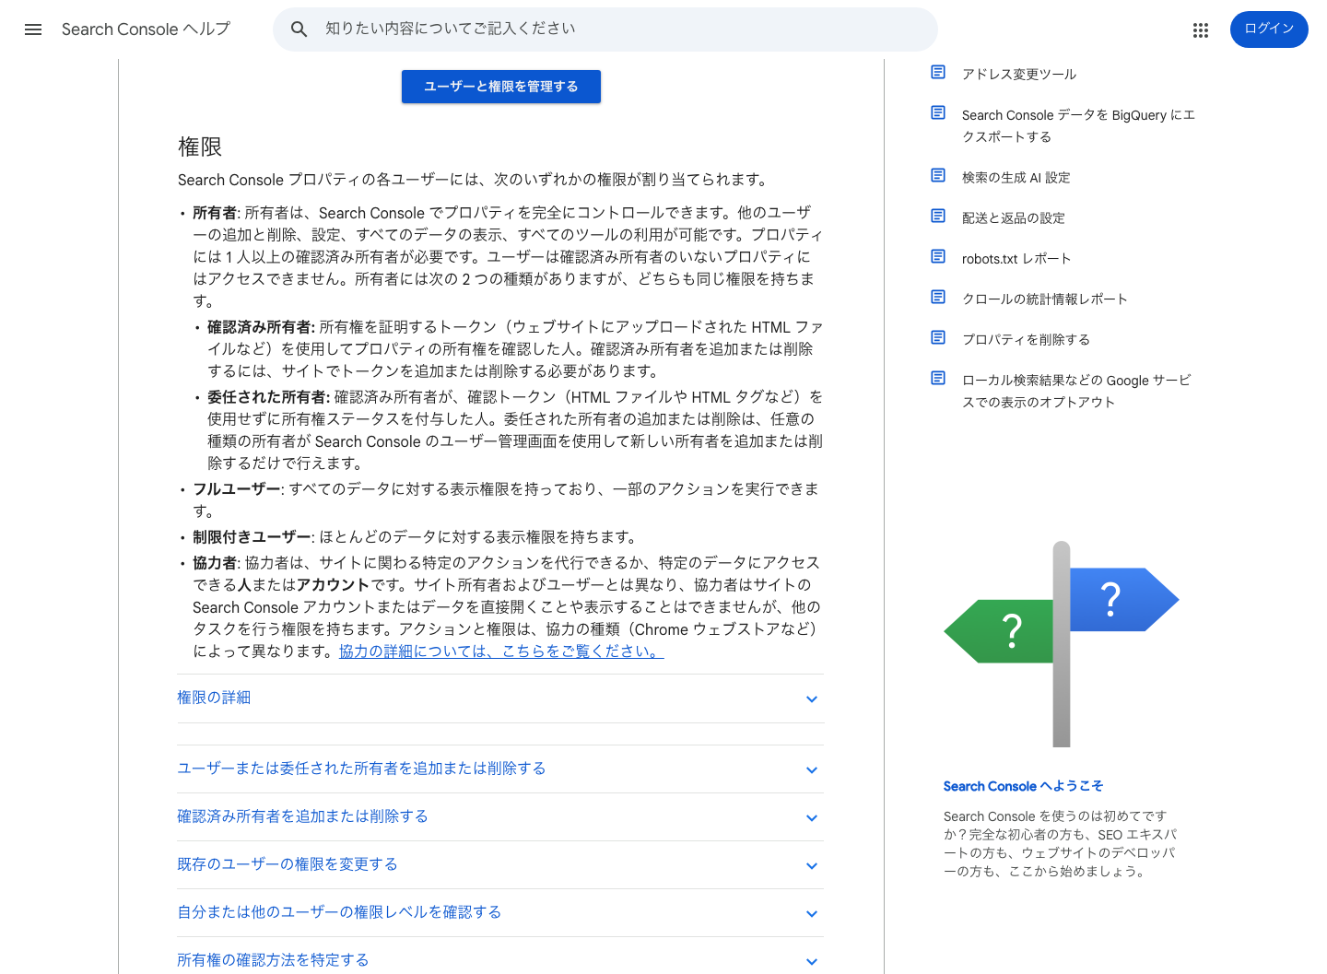This screenshot has width=1327, height=974.
Task: Click the フルユーザー bold term
Action: click(x=237, y=489)
